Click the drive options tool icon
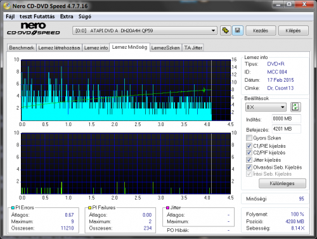 pyautogui.click(x=225, y=30)
